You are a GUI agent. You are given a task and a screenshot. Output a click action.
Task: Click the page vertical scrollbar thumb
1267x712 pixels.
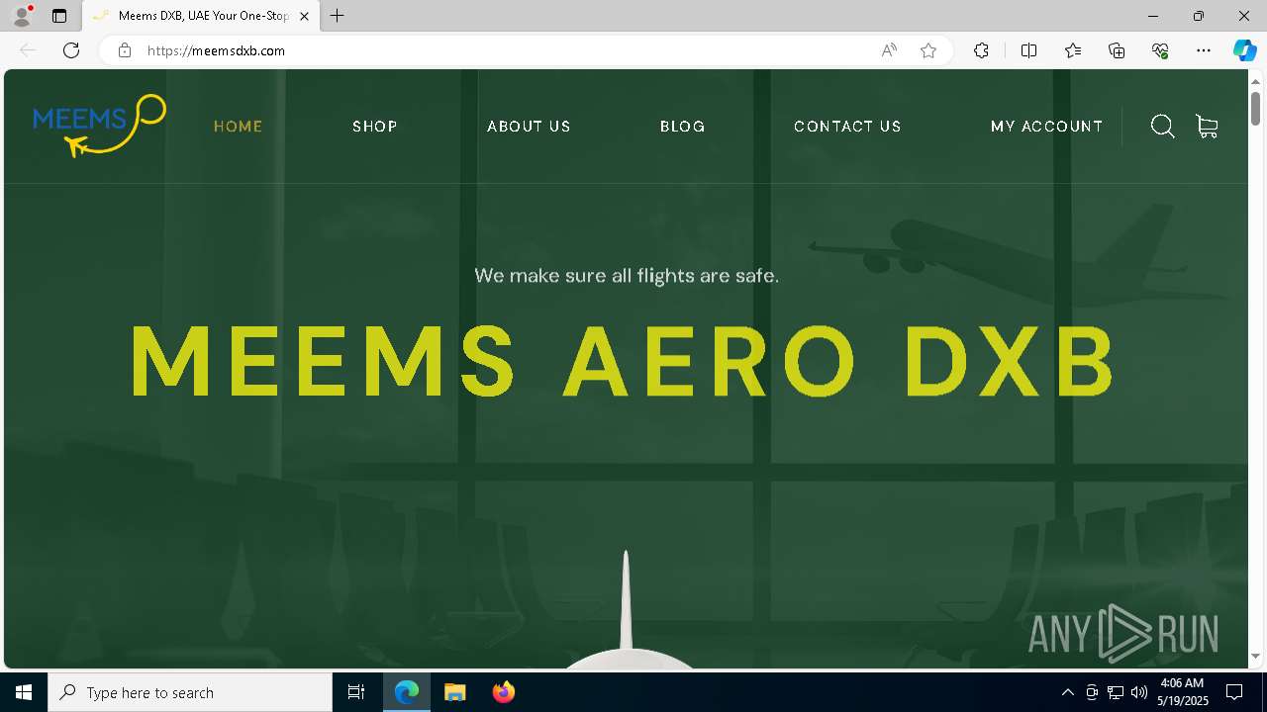pos(1255,107)
